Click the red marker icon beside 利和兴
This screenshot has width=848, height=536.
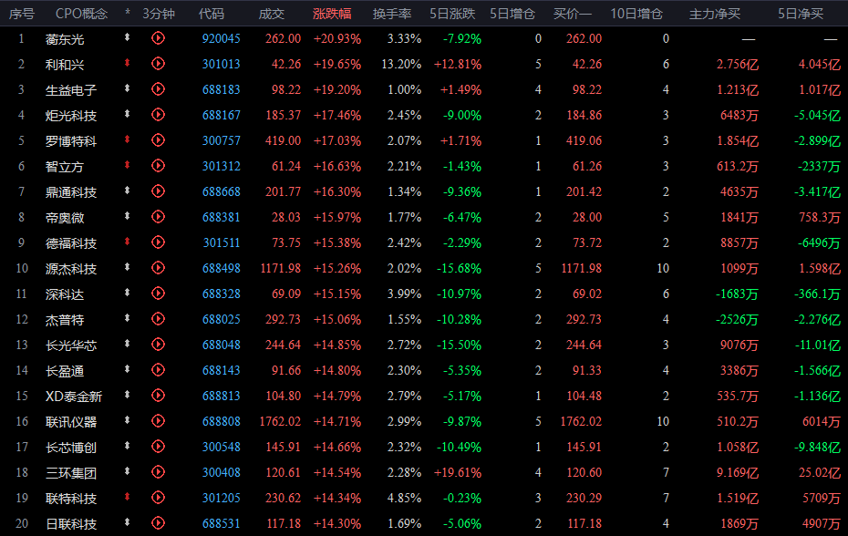[127, 63]
